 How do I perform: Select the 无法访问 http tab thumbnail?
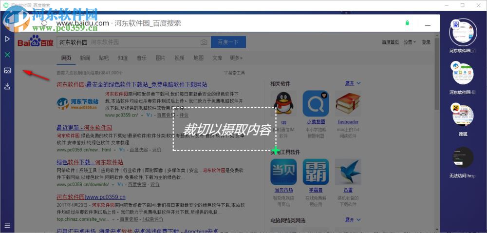463,157
